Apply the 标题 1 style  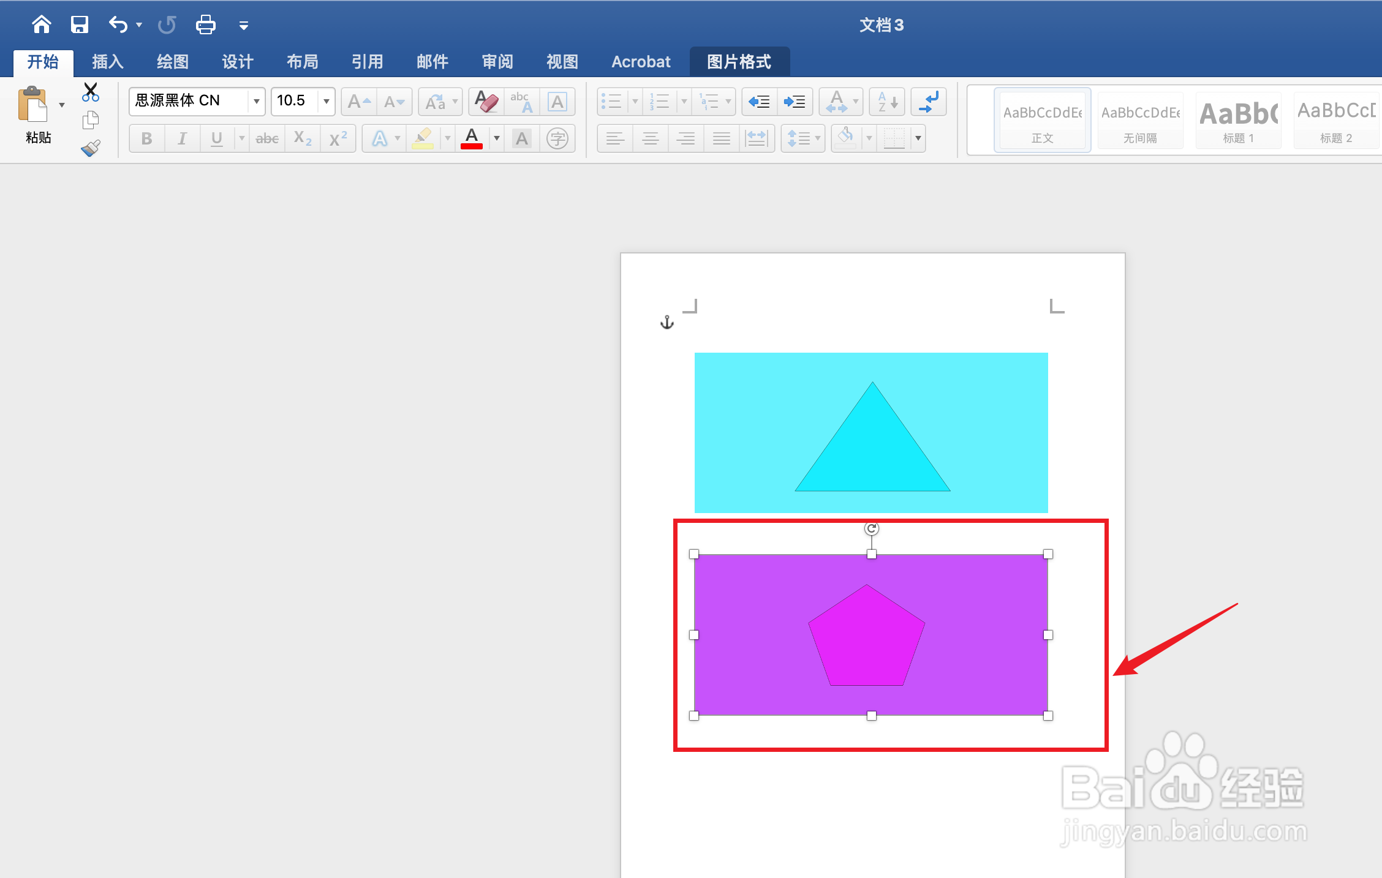tap(1238, 120)
